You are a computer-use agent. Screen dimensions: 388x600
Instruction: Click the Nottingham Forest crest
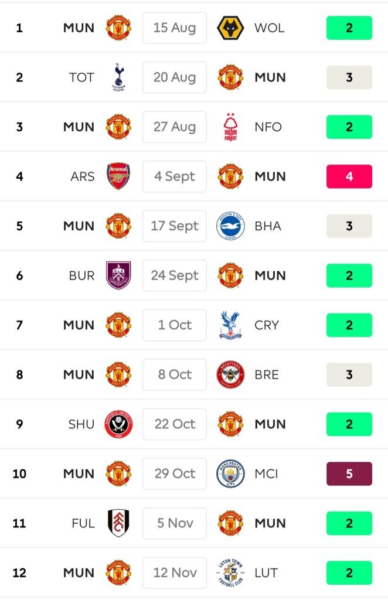click(x=230, y=127)
